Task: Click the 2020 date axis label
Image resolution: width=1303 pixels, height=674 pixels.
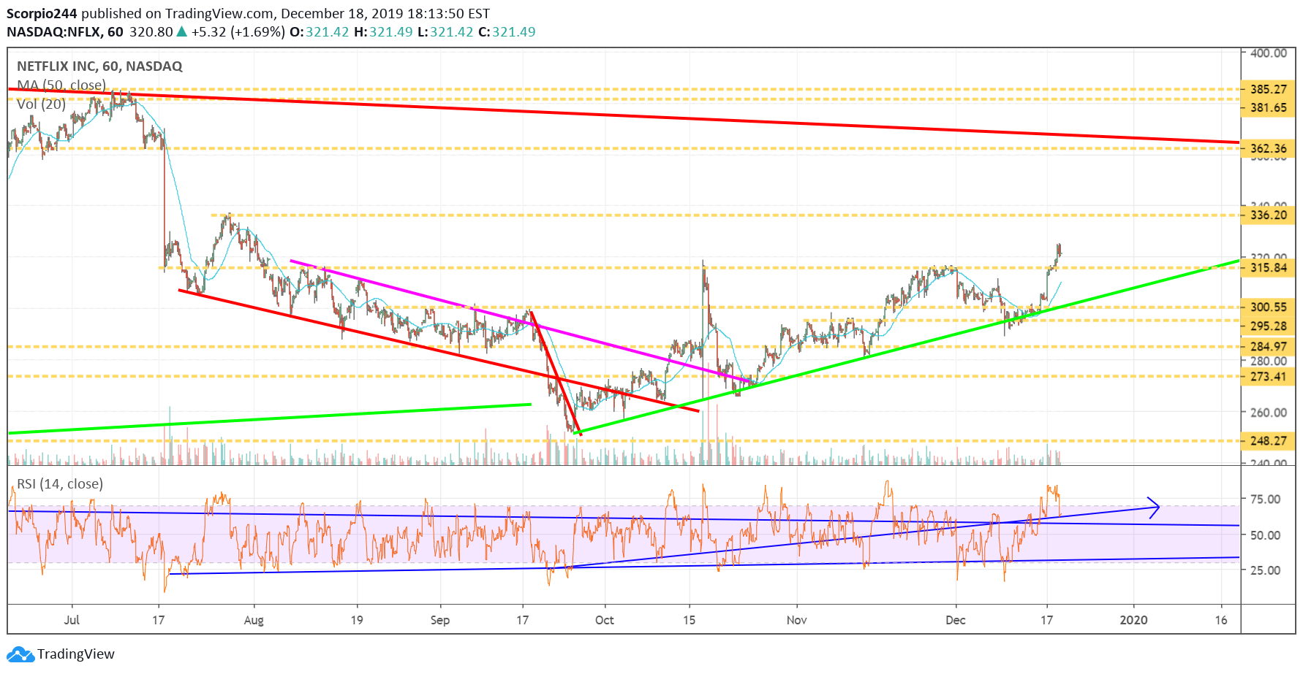Action: [x=1134, y=620]
